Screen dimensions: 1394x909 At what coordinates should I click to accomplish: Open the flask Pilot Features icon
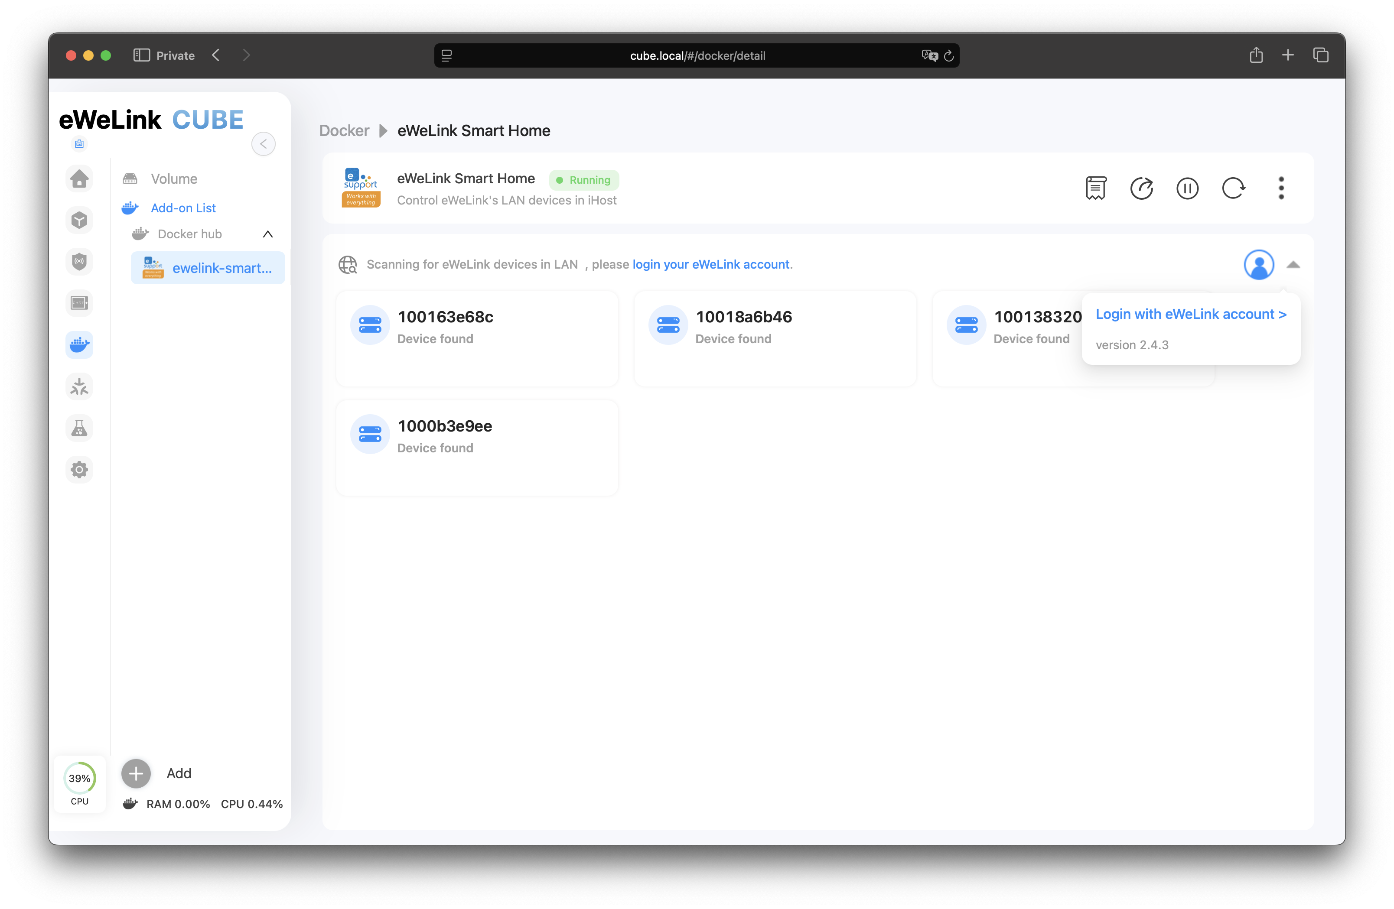point(80,429)
